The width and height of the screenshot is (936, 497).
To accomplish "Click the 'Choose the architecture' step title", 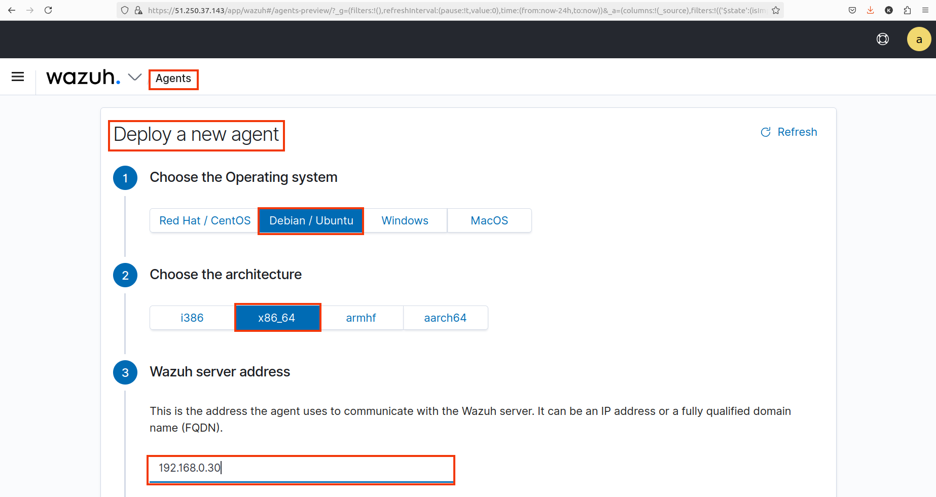I will click(226, 275).
